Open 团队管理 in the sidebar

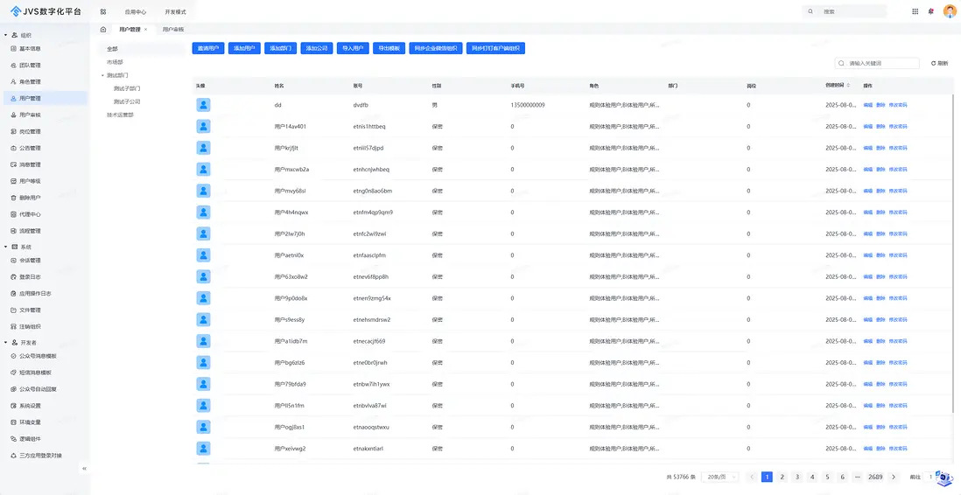tap(30, 65)
